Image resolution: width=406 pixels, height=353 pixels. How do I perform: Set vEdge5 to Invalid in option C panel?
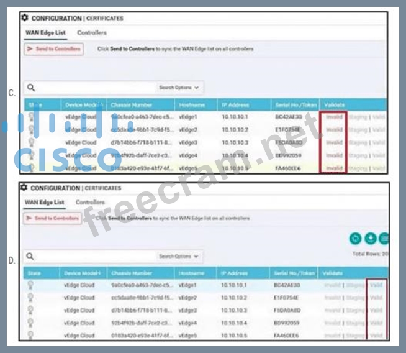(x=334, y=168)
